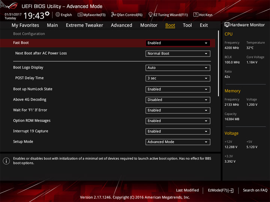The width and height of the screenshot is (270, 202).
Task: Open MyFavorite(F3) list icon
Action: 80,15
